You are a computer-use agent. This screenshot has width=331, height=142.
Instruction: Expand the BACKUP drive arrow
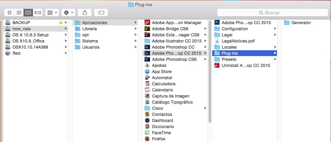(66, 22)
